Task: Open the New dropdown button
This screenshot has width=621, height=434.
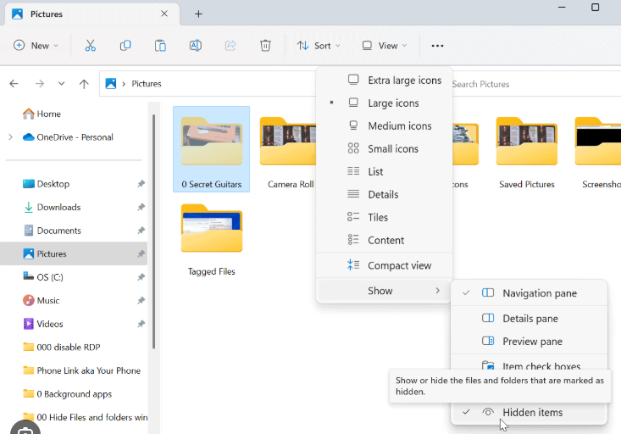Action: (x=36, y=46)
